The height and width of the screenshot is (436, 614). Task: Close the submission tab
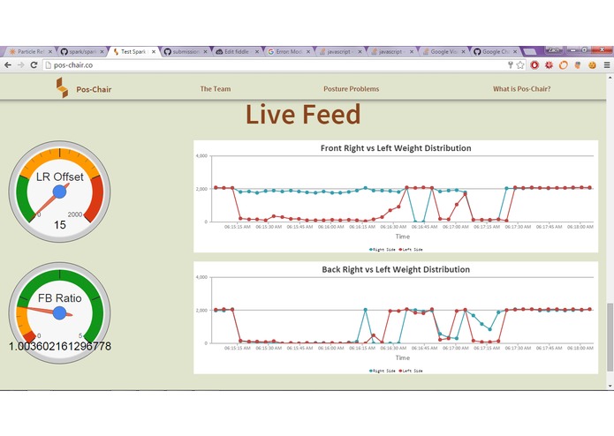(x=205, y=51)
